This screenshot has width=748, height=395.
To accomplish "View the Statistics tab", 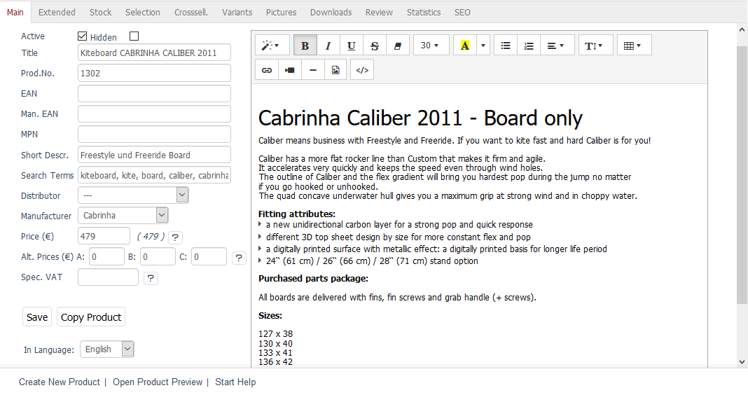I will point(424,13).
